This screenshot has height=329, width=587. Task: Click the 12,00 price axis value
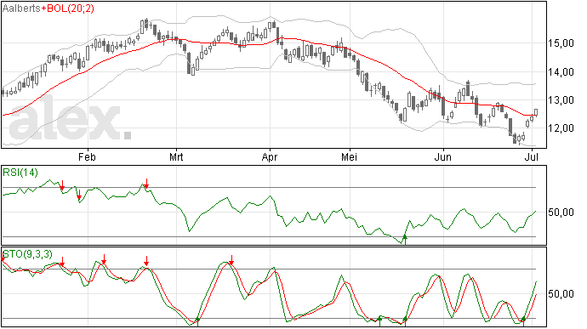(561, 128)
